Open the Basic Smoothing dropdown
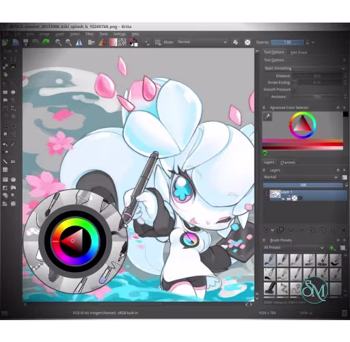 304,68
